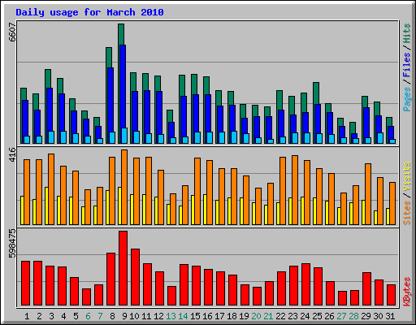Viewport: 416px width, 325px height.
Task: Click day label 4 on the x-axis
Action: pos(63,316)
